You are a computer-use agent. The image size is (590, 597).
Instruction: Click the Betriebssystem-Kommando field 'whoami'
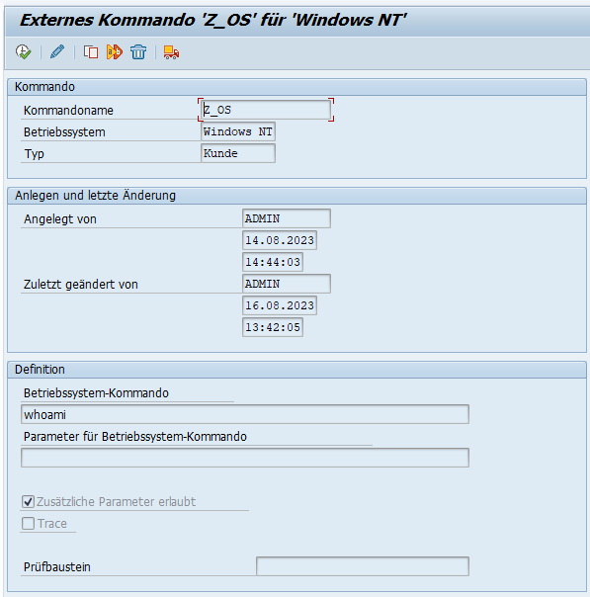(245, 414)
